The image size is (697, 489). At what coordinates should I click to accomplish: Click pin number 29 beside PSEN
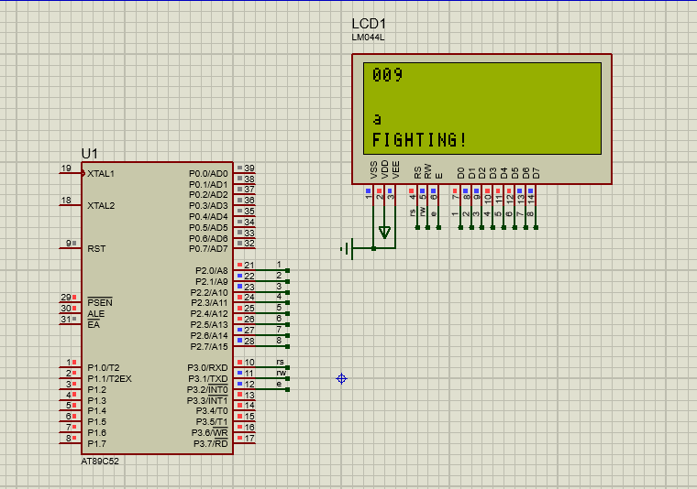(66, 298)
